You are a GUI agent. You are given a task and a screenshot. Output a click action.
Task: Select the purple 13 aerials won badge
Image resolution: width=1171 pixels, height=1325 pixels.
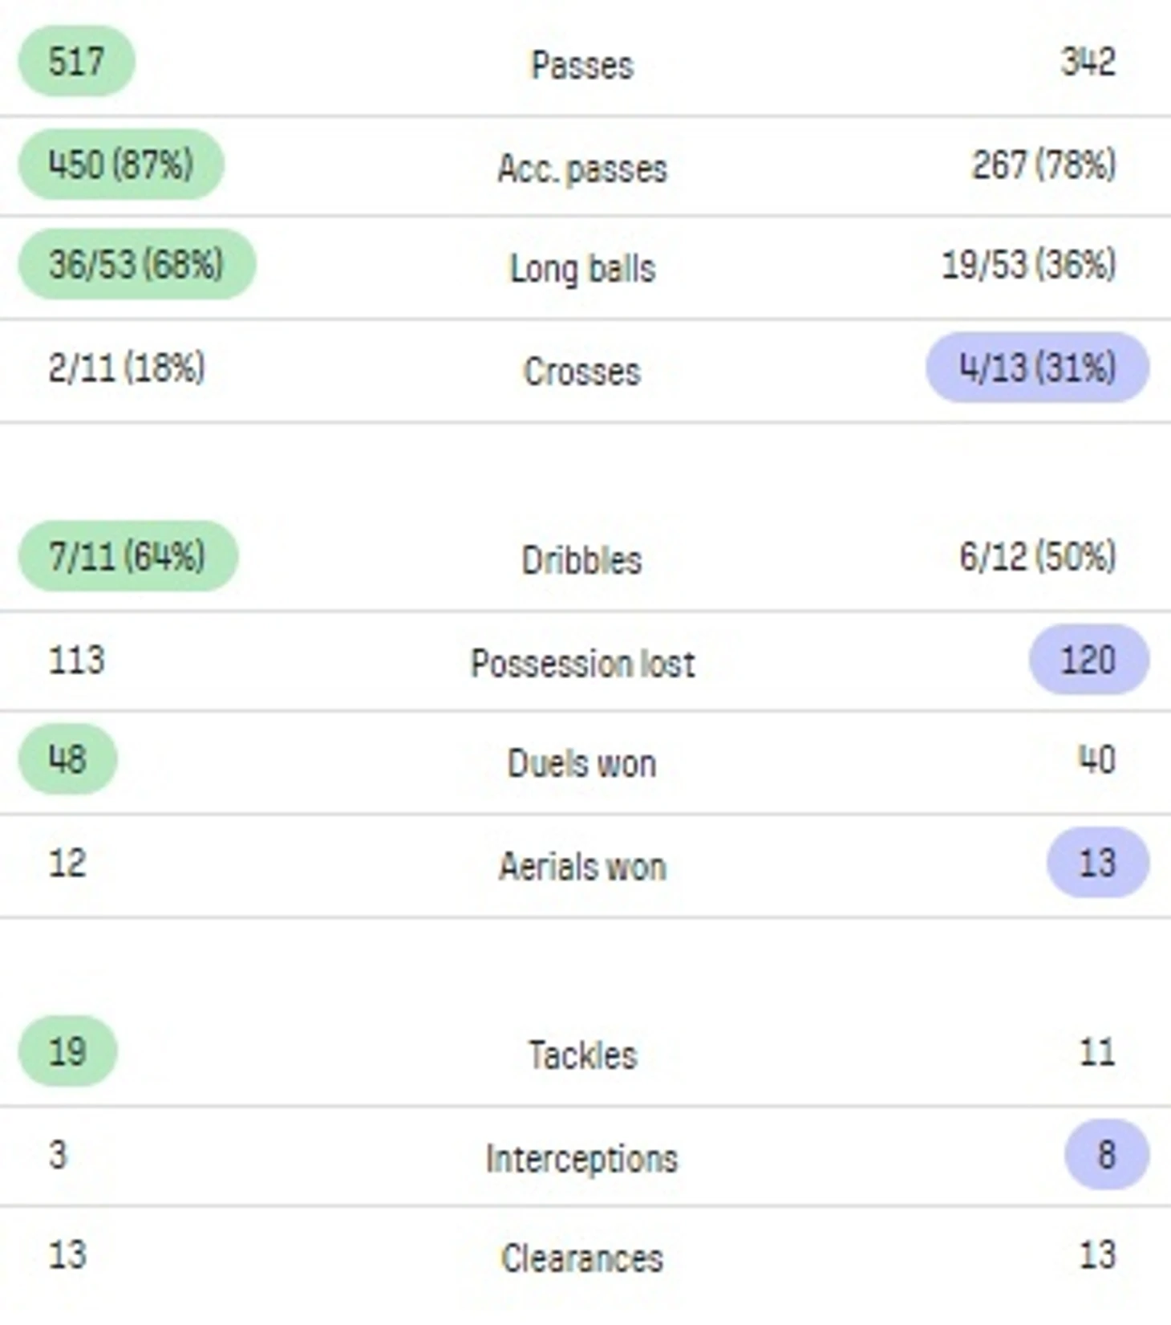coord(1098,863)
